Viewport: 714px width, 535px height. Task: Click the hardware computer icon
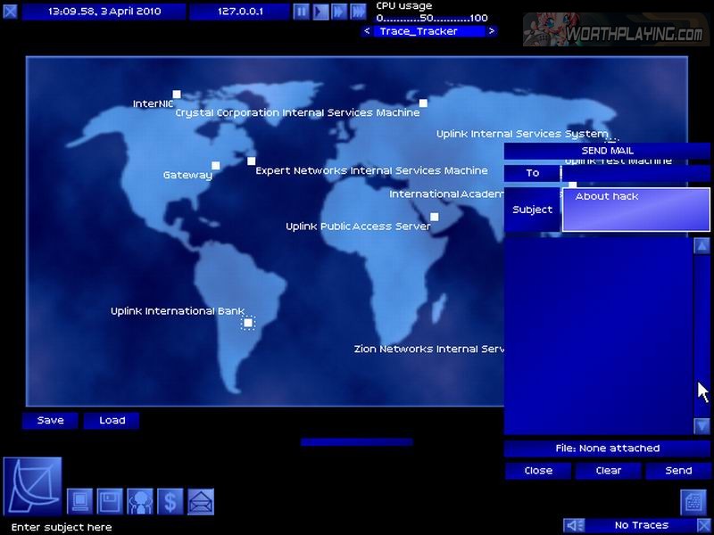[x=80, y=501]
